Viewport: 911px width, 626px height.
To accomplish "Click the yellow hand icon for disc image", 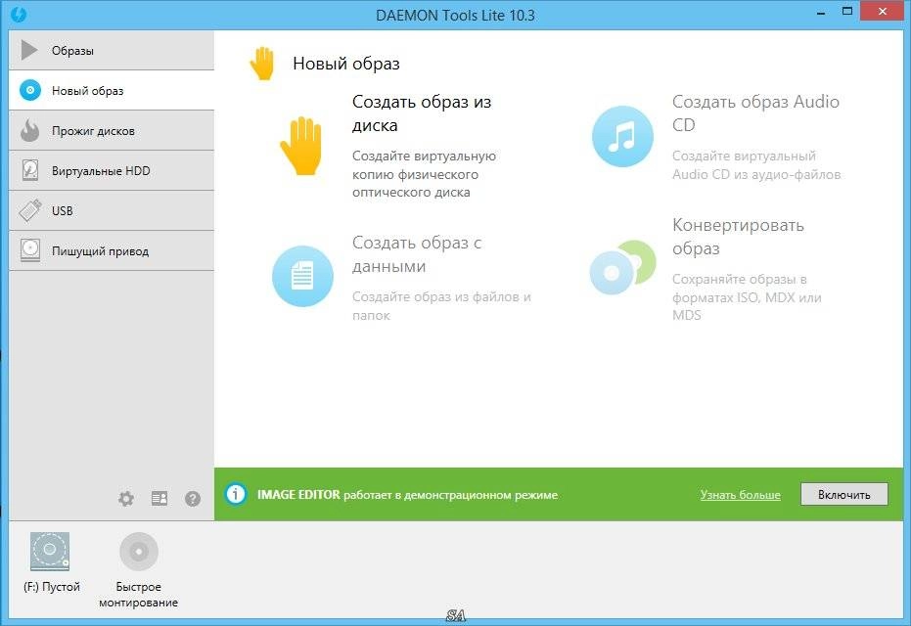I will click(301, 145).
